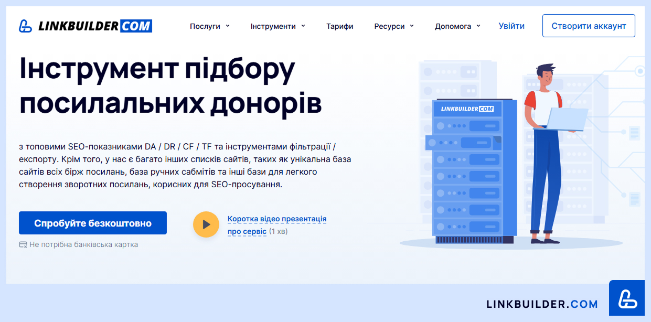The image size is (651, 322).
Task: Expand the Допомога dropdown arrow
Action: point(478,26)
